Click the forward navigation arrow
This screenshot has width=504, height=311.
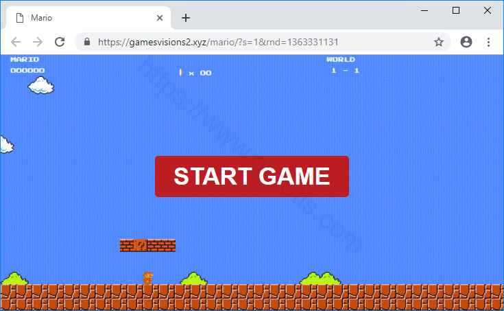tap(38, 42)
